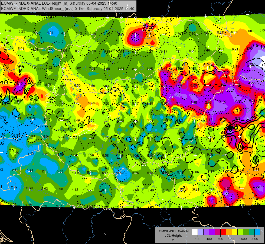Select the 3.30 grid value
Screen dimensions: 265x244
tap(60, 189)
